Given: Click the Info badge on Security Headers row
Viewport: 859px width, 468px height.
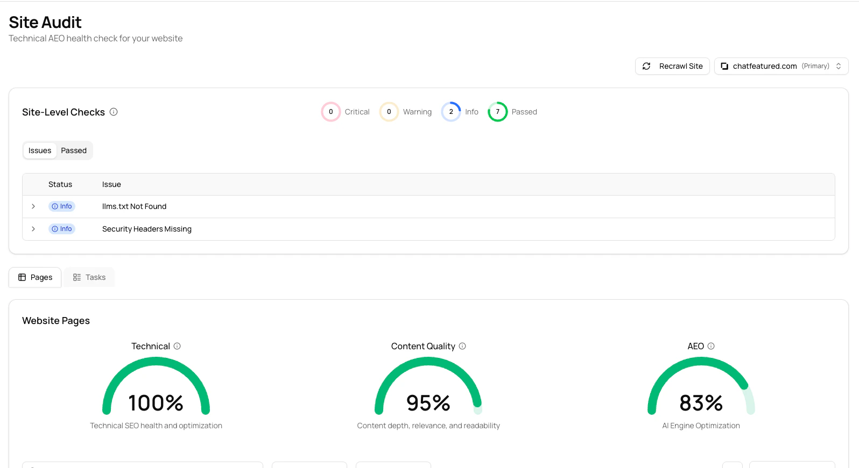Looking at the screenshot, I should (62, 229).
